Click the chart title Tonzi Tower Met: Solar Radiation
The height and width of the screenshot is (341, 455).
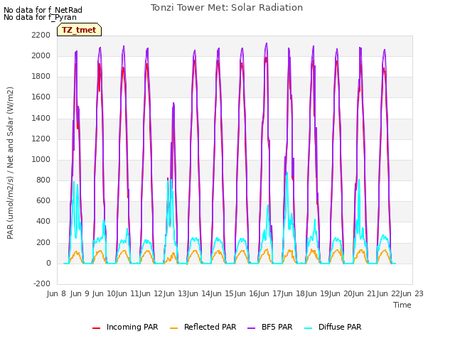coord(227,8)
